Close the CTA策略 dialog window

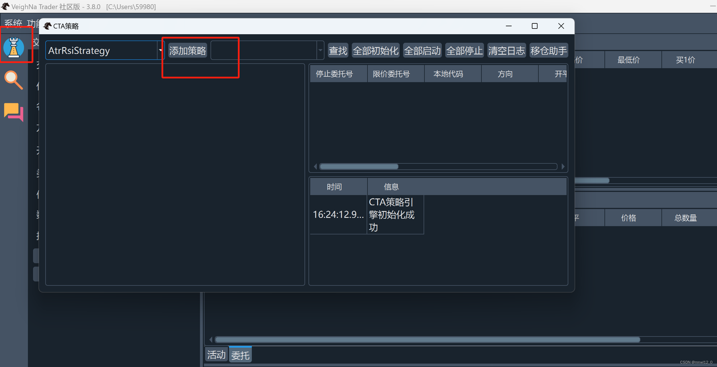coord(561,26)
